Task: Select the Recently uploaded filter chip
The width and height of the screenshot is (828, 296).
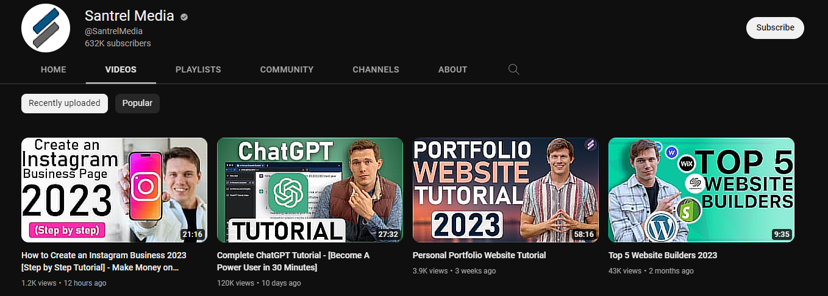Action: click(x=65, y=104)
